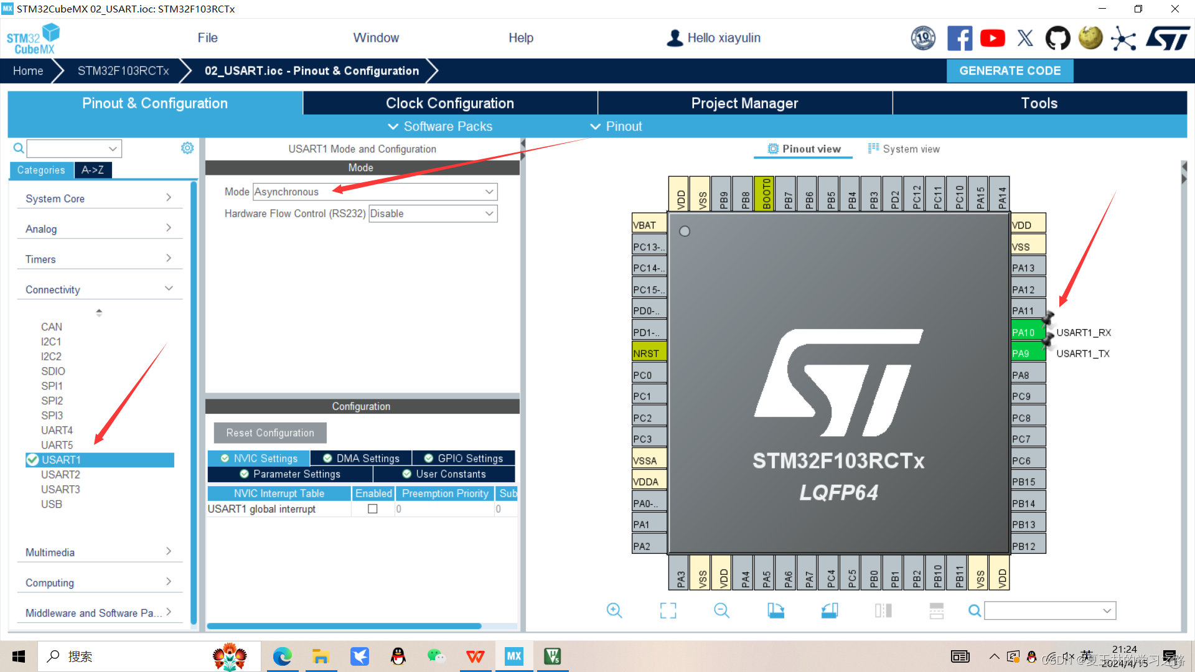
Task: Expand the Timers category
Action: click(x=99, y=259)
